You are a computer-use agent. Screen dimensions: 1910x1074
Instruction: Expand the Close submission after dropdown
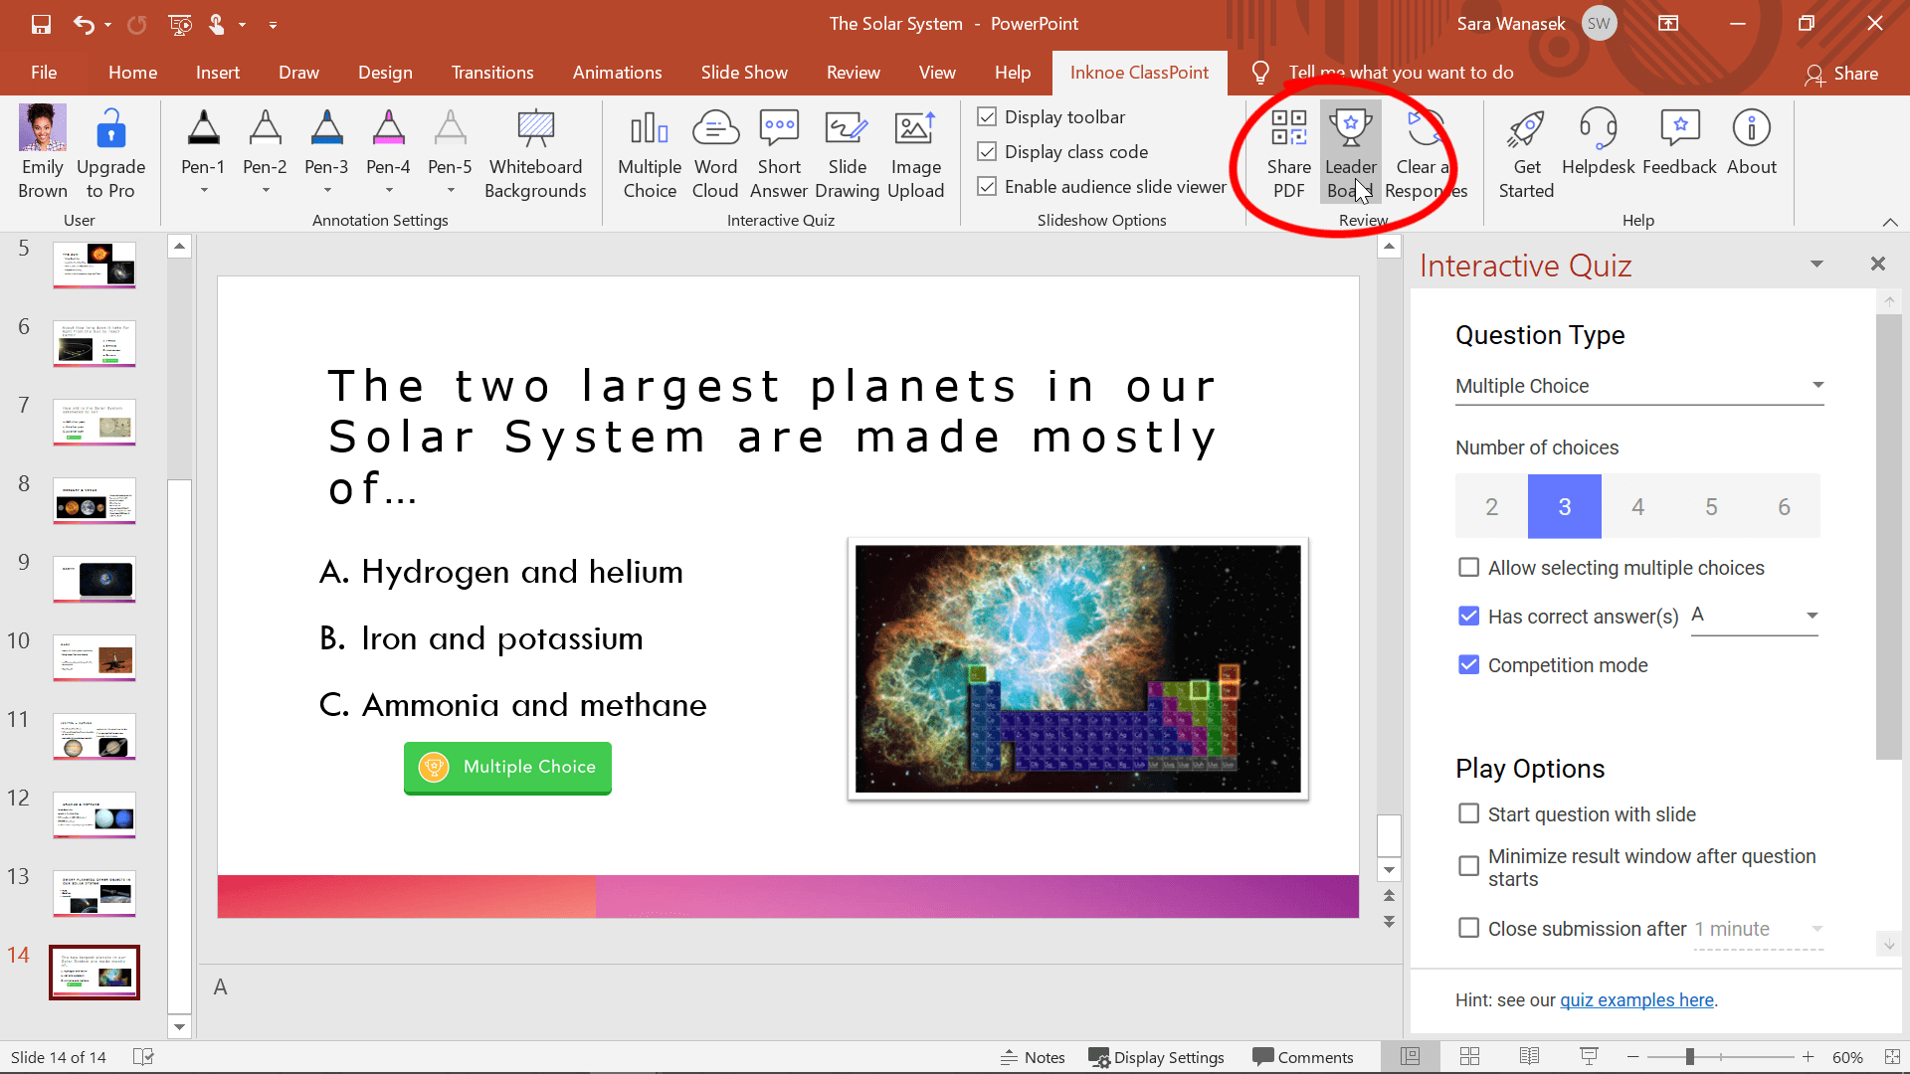(x=1815, y=929)
